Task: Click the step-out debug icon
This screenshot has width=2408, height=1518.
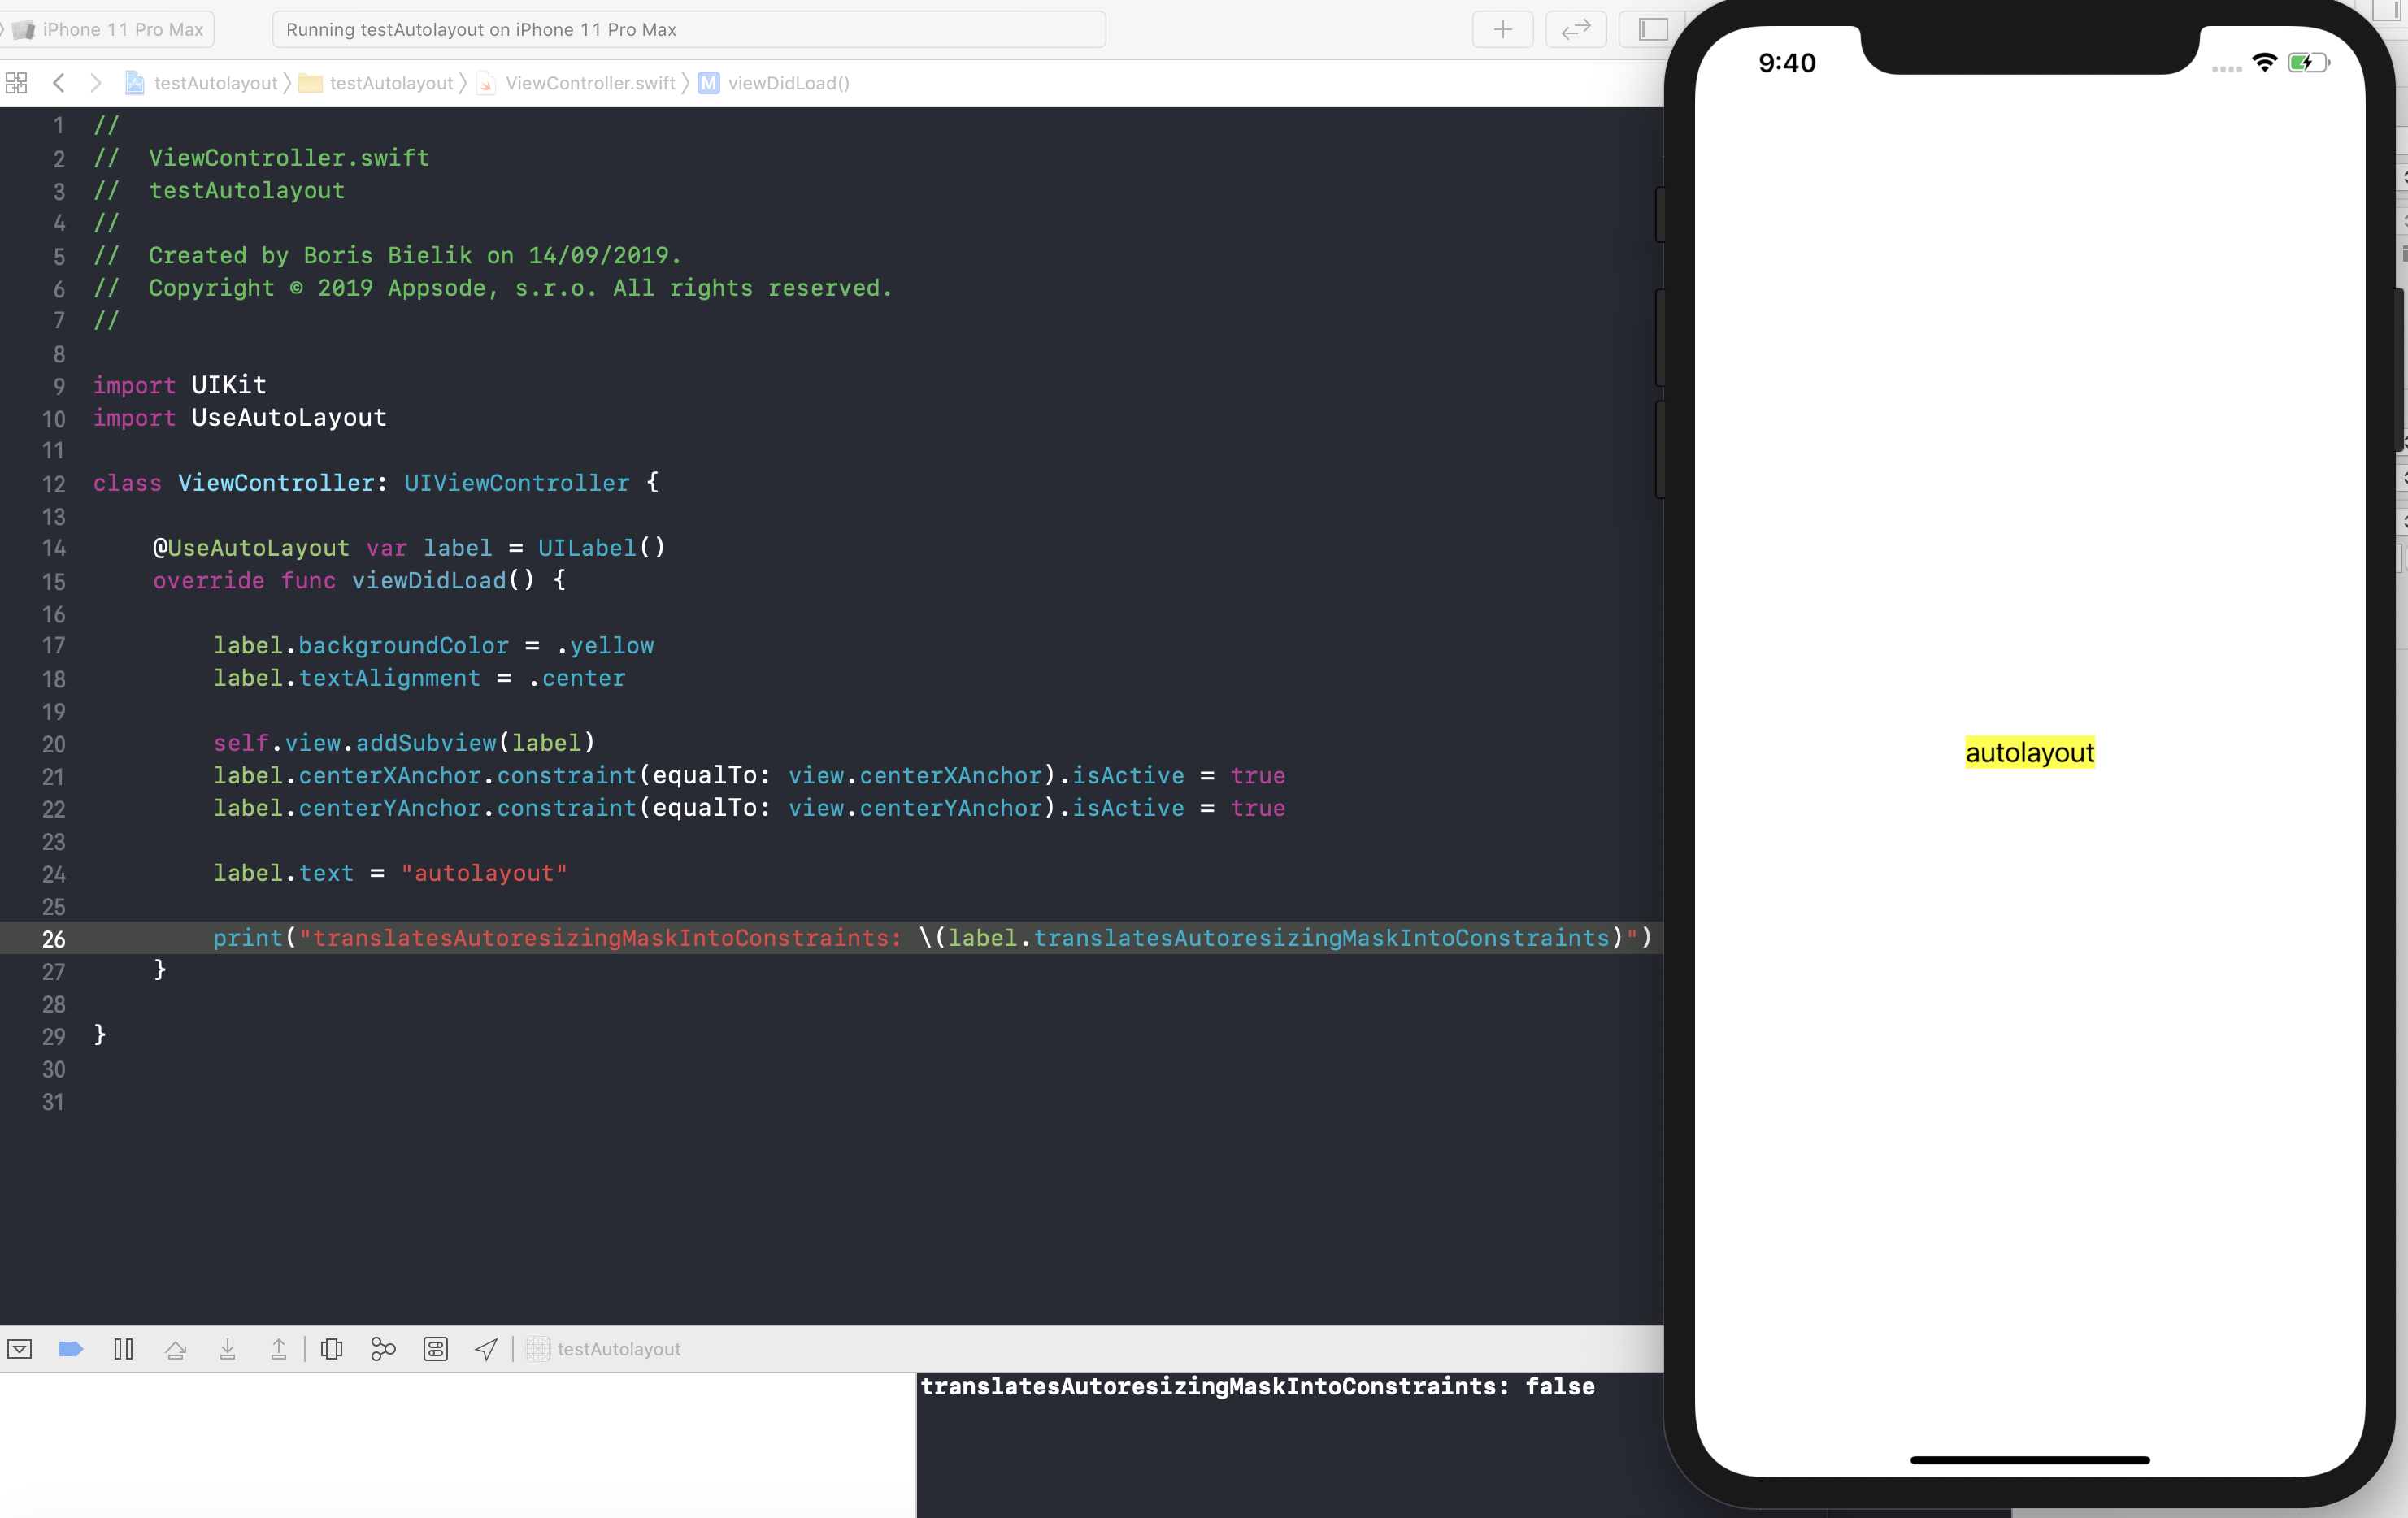Action: click(x=278, y=1348)
